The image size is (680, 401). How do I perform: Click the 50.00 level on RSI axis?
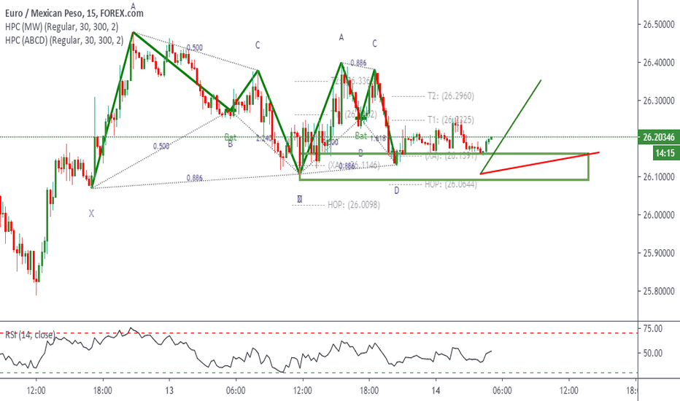pyautogui.click(x=653, y=354)
